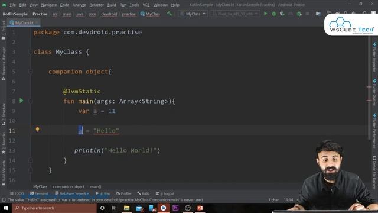This screenshot has height=213, width=378.
Task: Open the Build menu
Action: point(112,5)
